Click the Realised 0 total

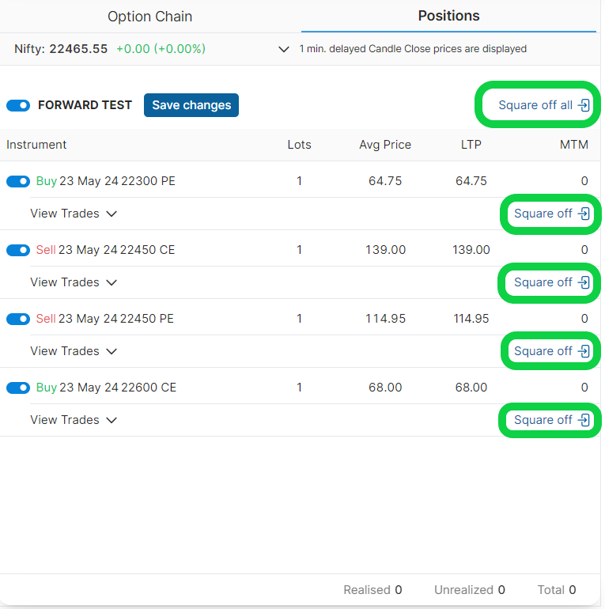[372, 590]
